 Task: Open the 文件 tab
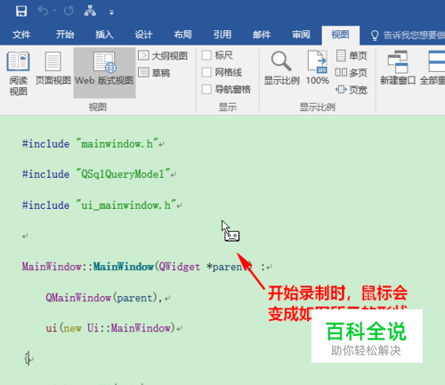point(21,35)
